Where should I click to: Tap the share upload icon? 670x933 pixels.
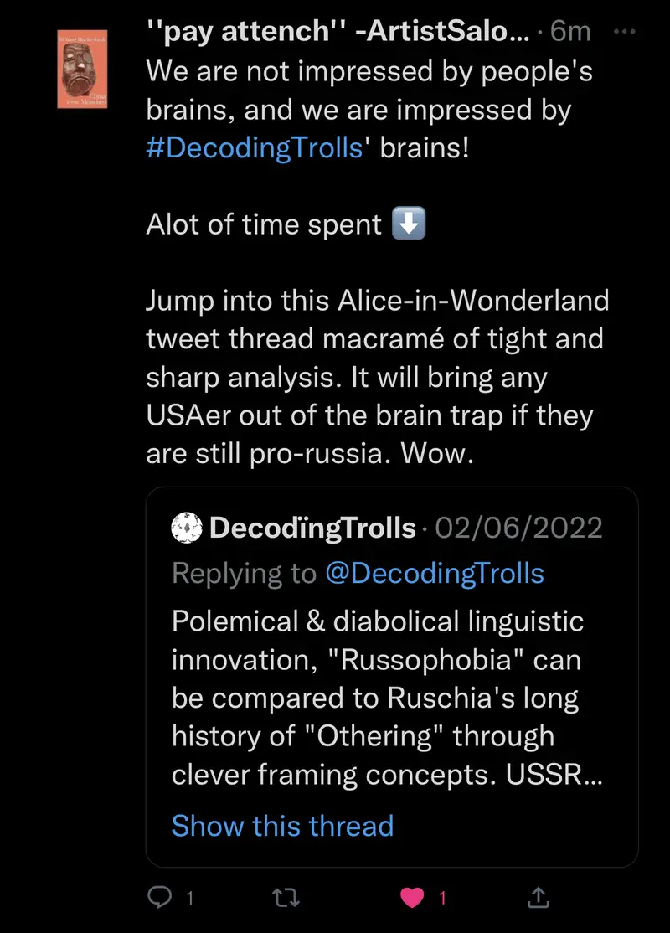[537, 898]
